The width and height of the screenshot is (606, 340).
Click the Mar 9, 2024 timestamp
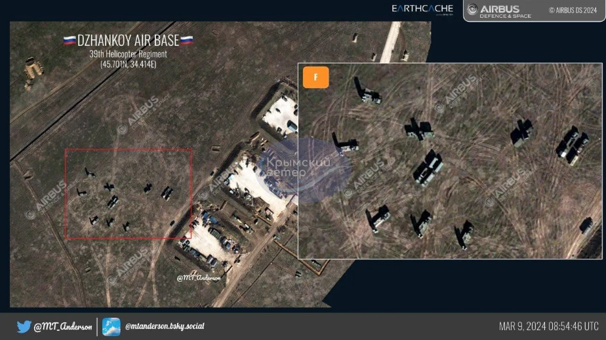point(548,326)
